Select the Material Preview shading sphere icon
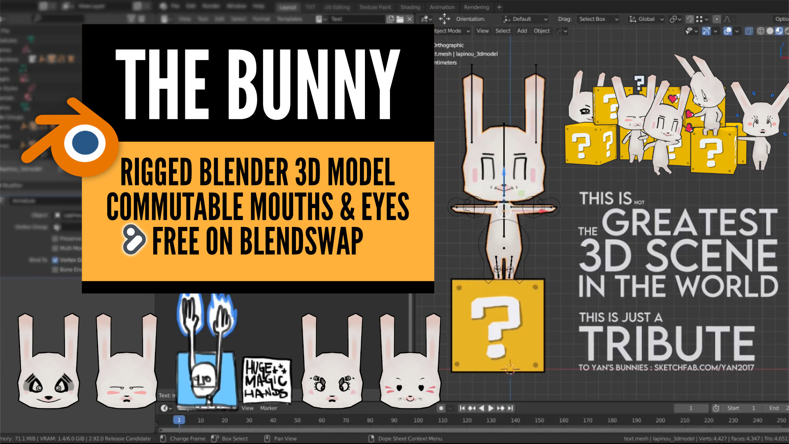 coord(778,31)
